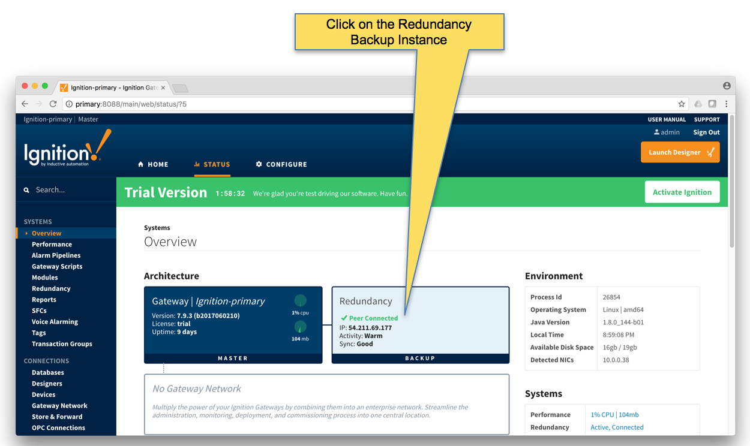Reload the page with refresh icon

pyautogui.click(x=53, y=104)
